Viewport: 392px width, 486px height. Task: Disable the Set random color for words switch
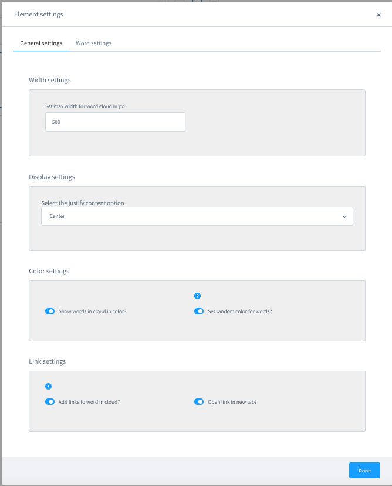199,311
